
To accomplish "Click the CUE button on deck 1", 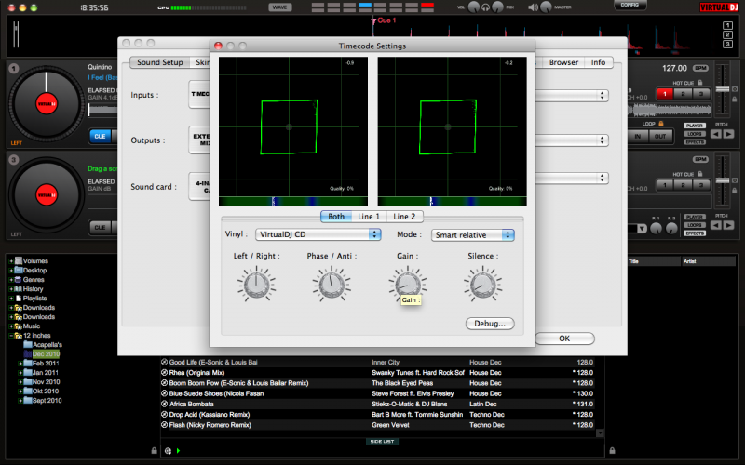I will point(100,136).
